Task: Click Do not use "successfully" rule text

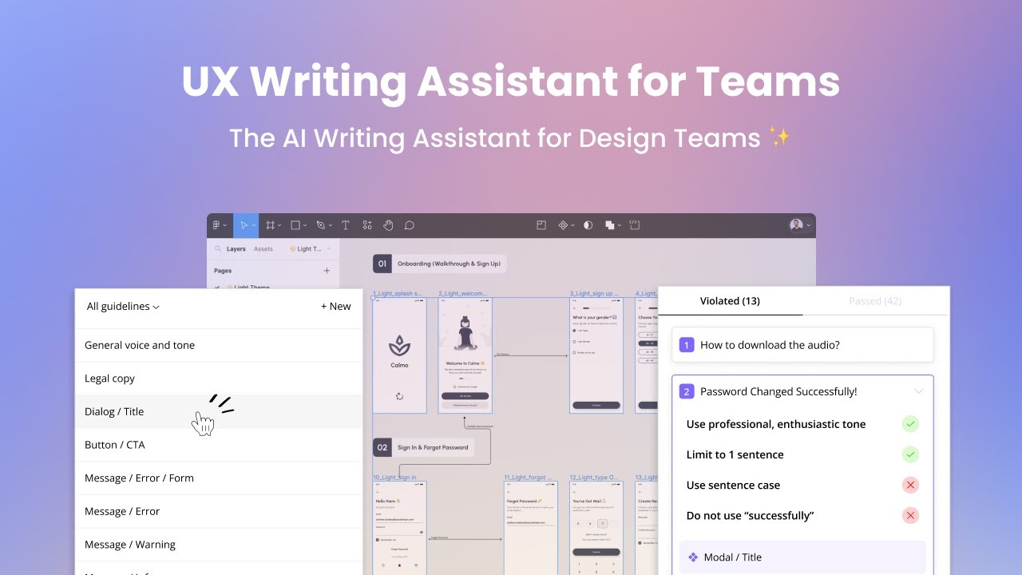Action: (x=750, y=516)
